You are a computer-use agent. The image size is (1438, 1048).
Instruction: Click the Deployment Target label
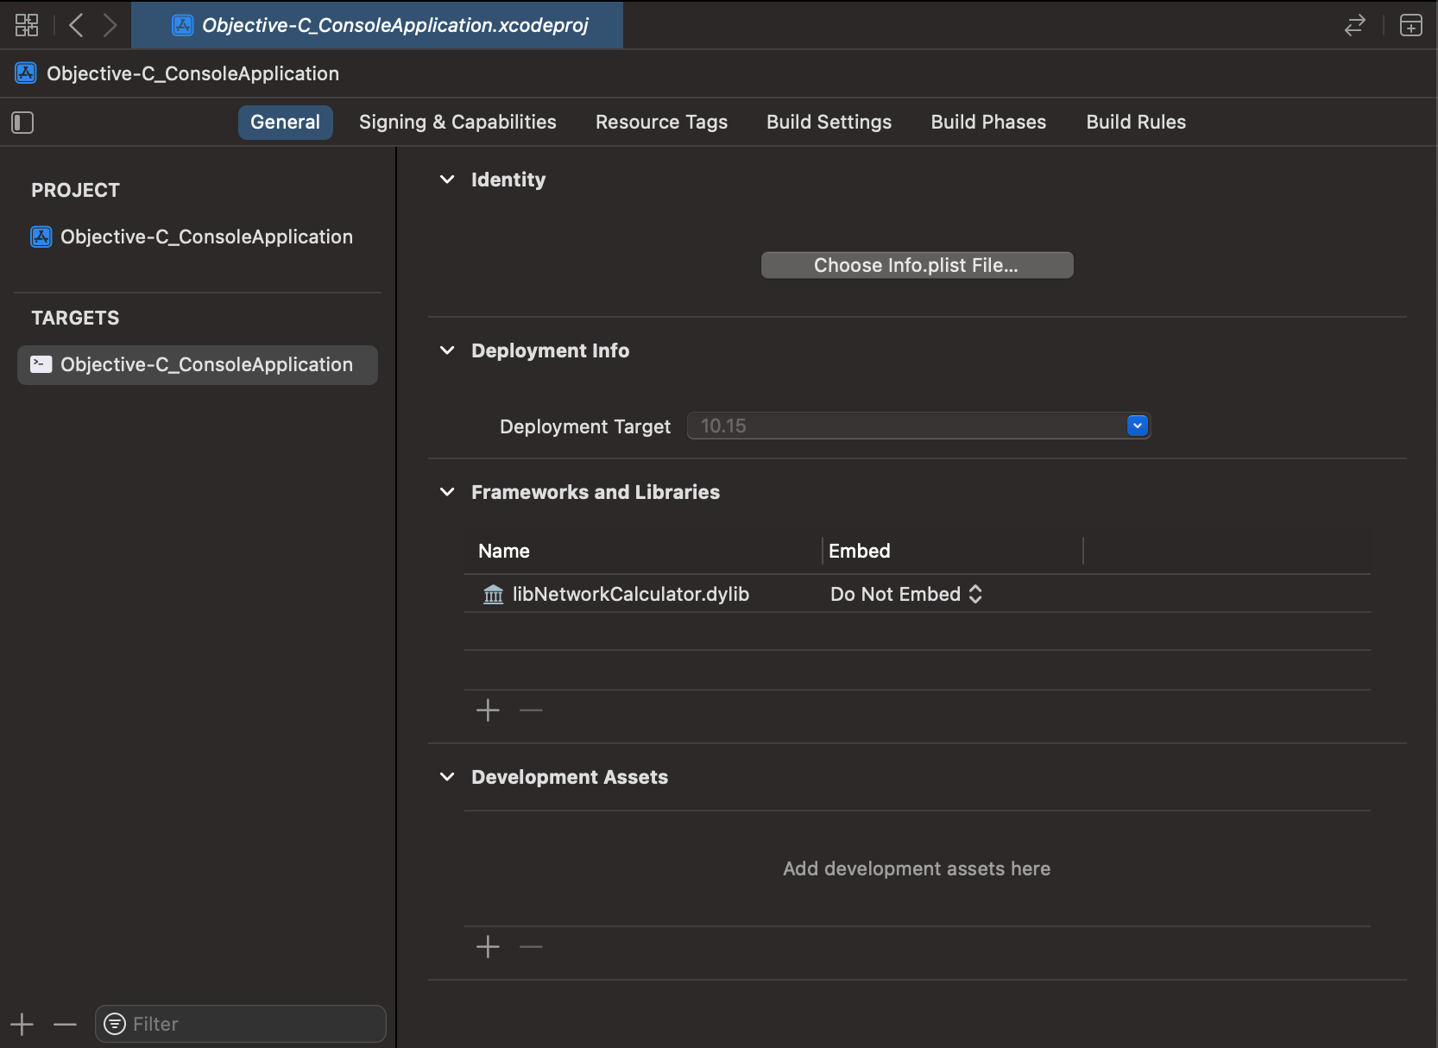coord(584,426)
